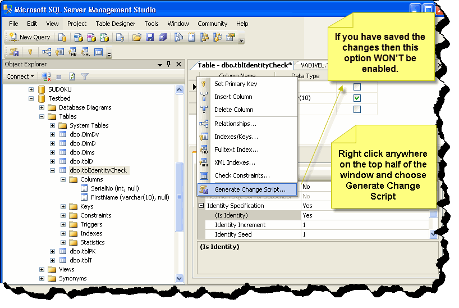The width and height of the screenshot is (459, 308).
Task: Open an Analysis Services MDX Query
Action: click(78, 37)
